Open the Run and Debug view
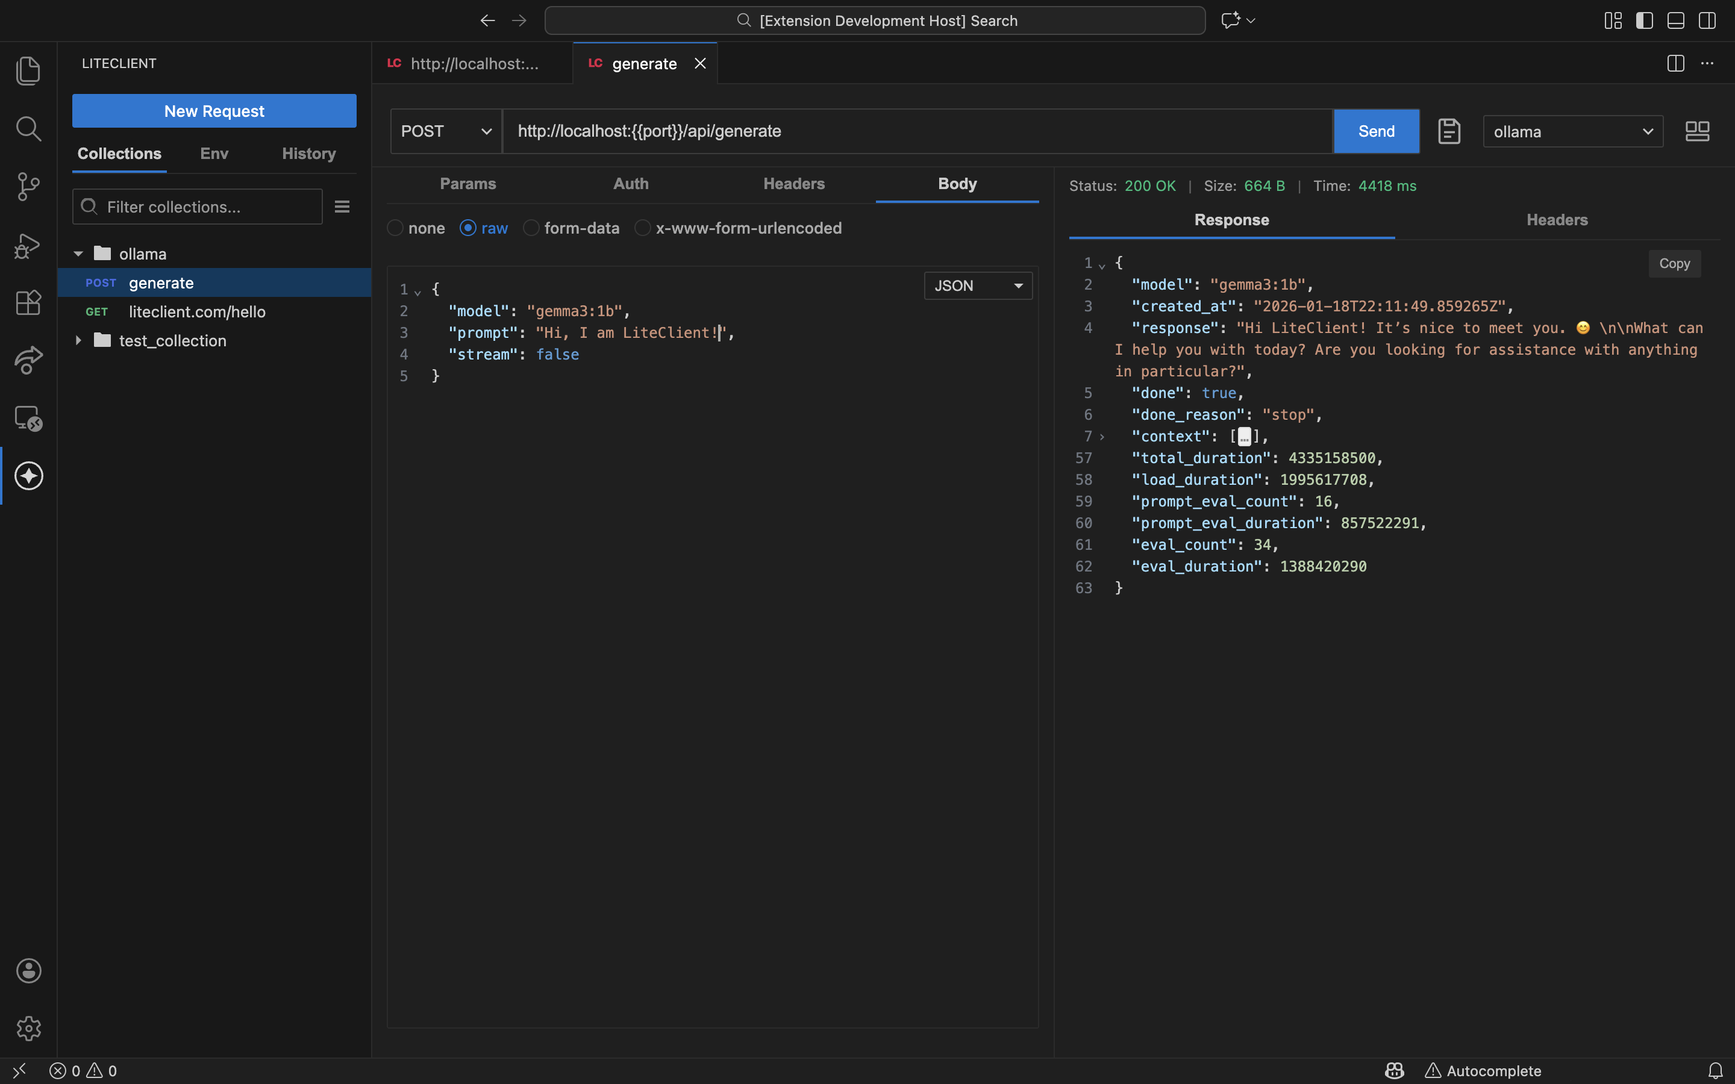Image resolution: width=1735 pixels, height=1084 pixels. point(29,245)
